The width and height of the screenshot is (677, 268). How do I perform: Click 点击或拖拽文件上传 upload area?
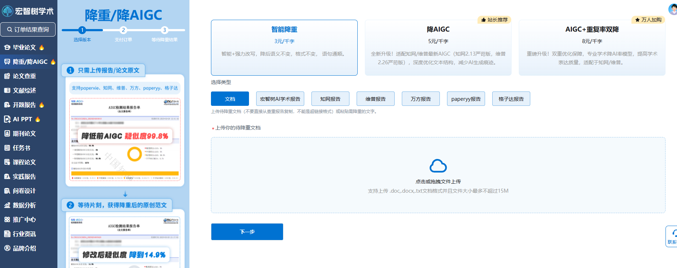point(438,175)
